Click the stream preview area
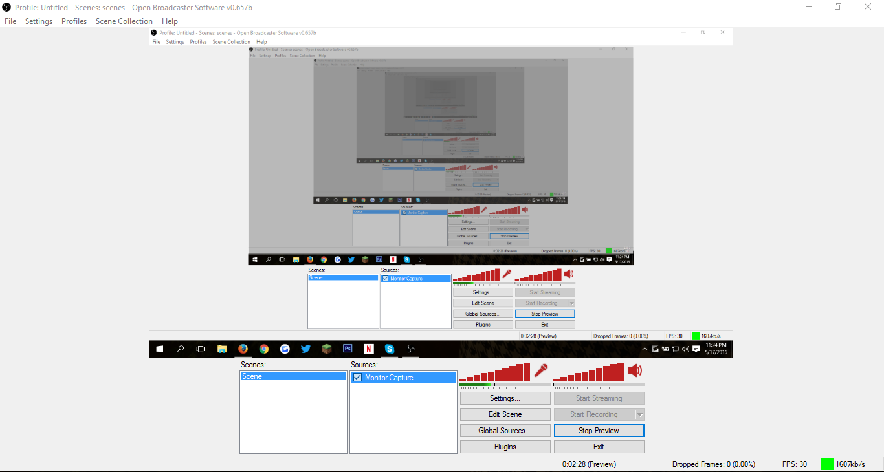The height and width of the screenshot is (472, 884). (441, 193)
